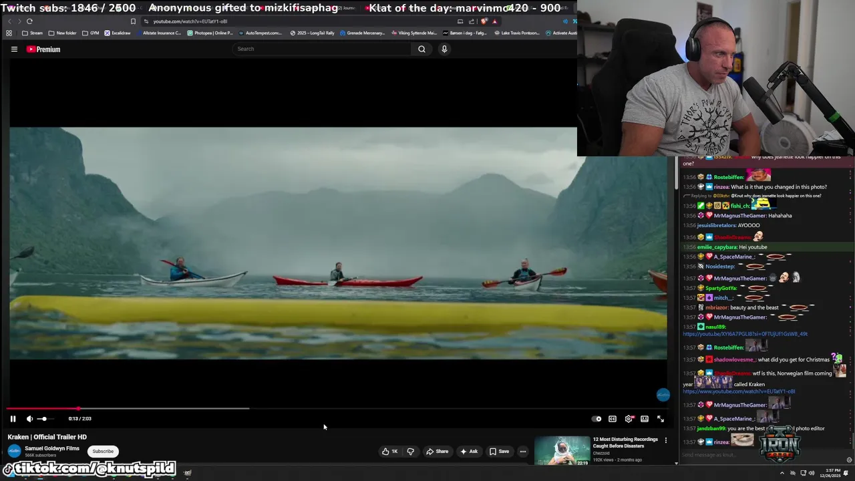Image resolution: width=855 pixels, height=481 pixels.
Task: Open options for 12 Most Disturbing Recordings
Action: 665,440
